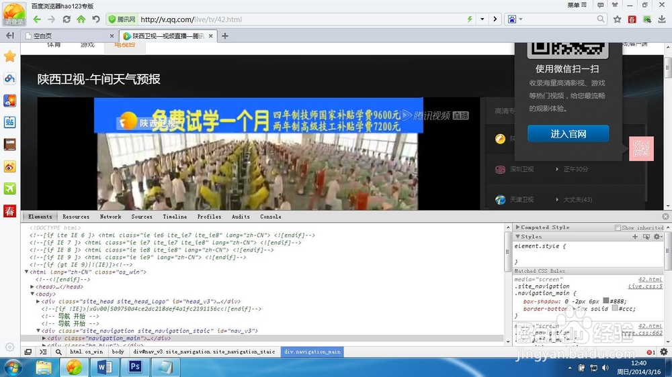Collapse the div id="nav_v3" node
The width and height of the screenshot is (672, 377).
coord(38,331)
